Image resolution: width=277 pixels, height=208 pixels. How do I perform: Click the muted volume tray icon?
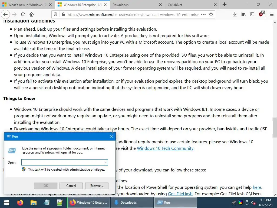tap(253, 203)
